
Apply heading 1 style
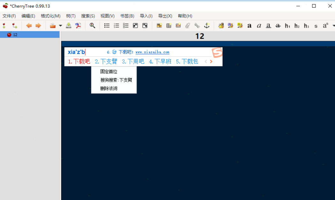point(287,26)
